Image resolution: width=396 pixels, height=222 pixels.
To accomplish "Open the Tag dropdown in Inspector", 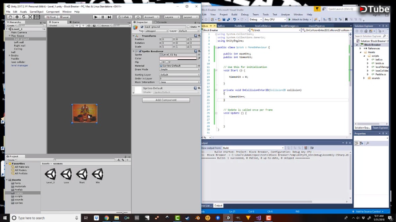I will point(157,31).
